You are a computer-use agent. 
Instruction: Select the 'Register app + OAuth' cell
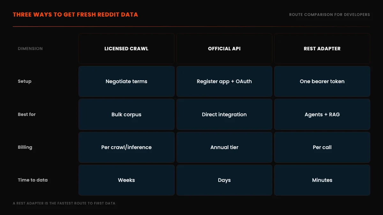pos(224,81)
